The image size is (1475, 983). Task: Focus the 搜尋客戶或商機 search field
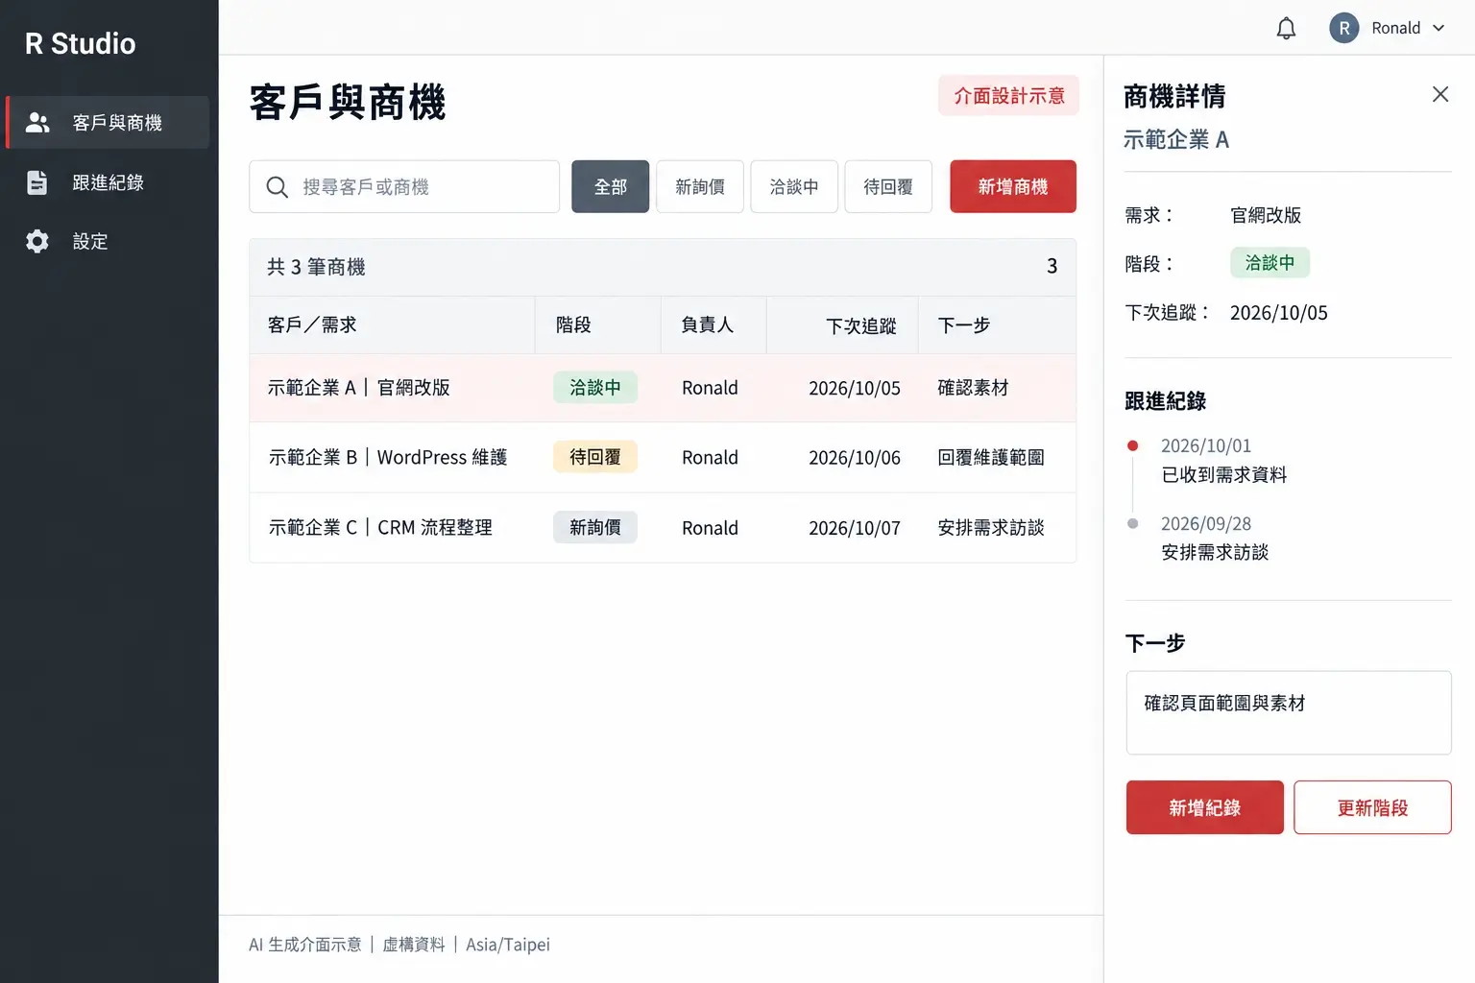click(x=404, y=187)
